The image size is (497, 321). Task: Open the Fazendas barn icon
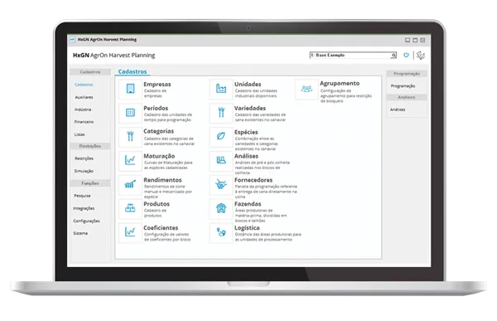(x=221, y=208)
